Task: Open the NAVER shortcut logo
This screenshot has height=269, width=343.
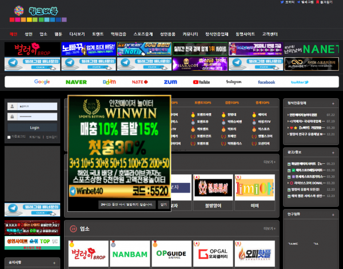Action: coord(76,82)
